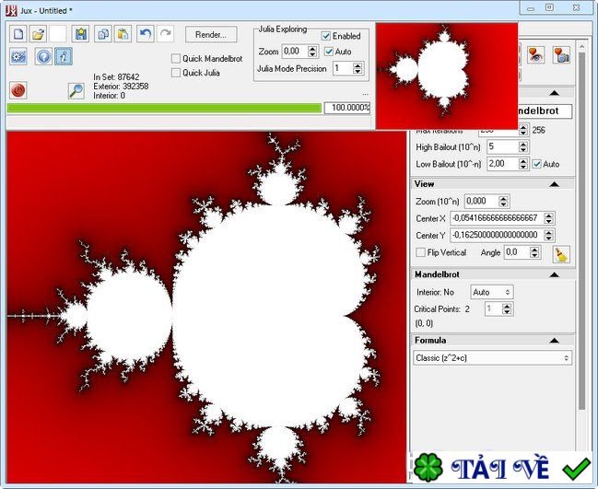Viewport: 598px width, 489px height.
Task: Activate the magnifying glass zoom tool
Action: (x=76, y=91)
